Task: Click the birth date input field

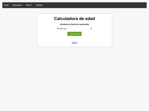Action: pos(74,29)
